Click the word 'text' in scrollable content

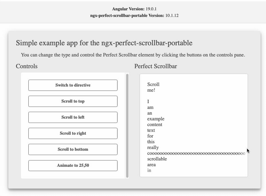coord(151,130)
